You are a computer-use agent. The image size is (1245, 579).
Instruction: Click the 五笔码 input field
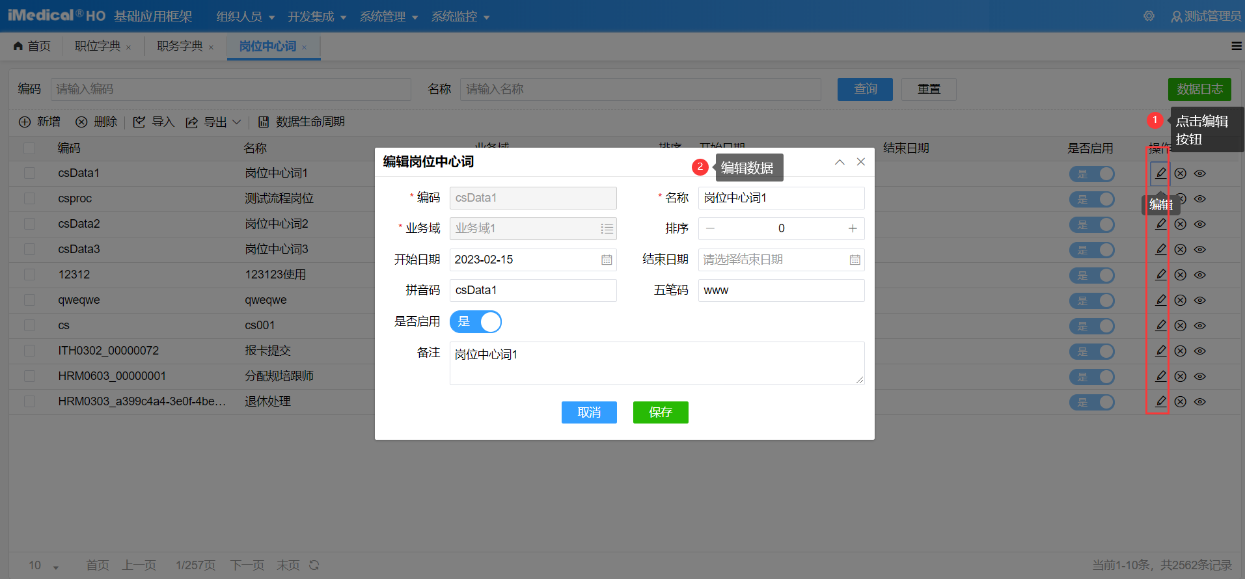pos(782,290)
